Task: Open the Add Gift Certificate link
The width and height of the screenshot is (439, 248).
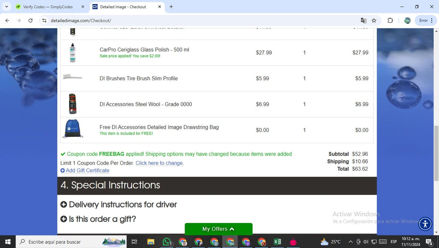Action: 85,170
